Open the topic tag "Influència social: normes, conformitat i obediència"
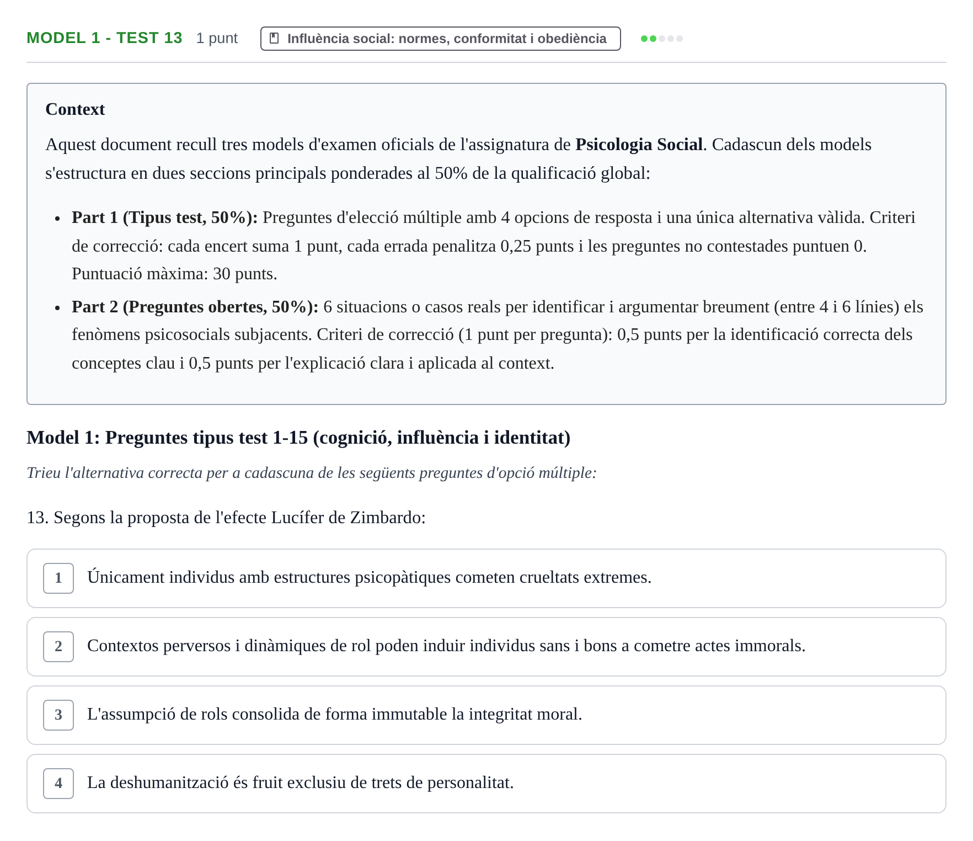The width and height of the screenshot is (973, 841). (440, 39)
